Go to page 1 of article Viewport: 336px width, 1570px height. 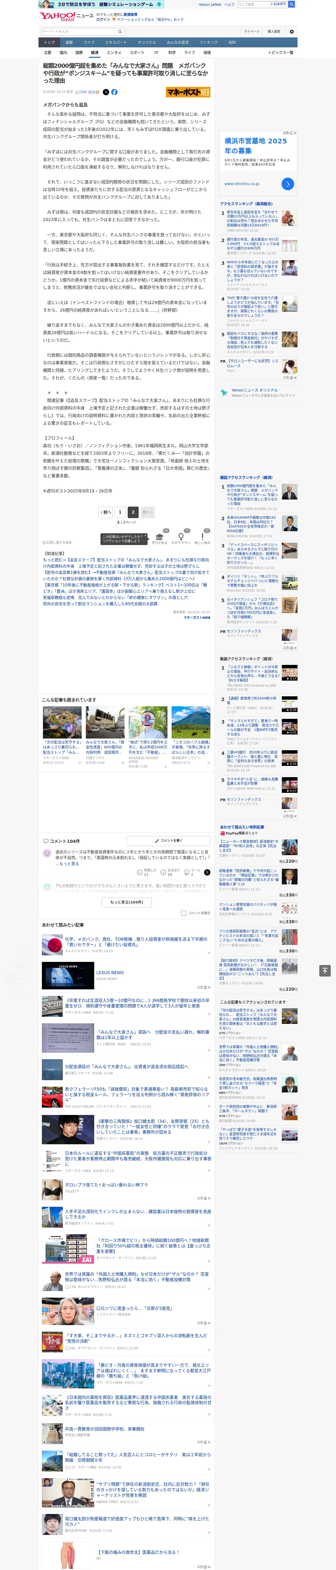[120, 512]
